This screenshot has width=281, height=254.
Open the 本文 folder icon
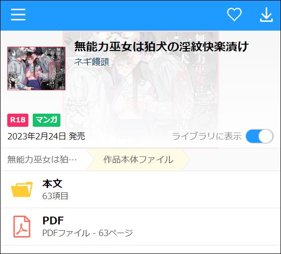coord(22,189)
